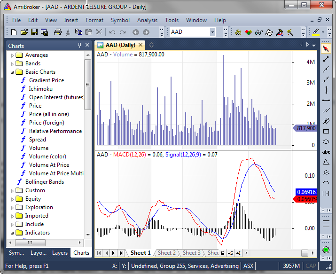Screen dimensions: 336x274
Task: Switch to Layers panel tab
Action: pyautogui.click(x=60, y=253)
